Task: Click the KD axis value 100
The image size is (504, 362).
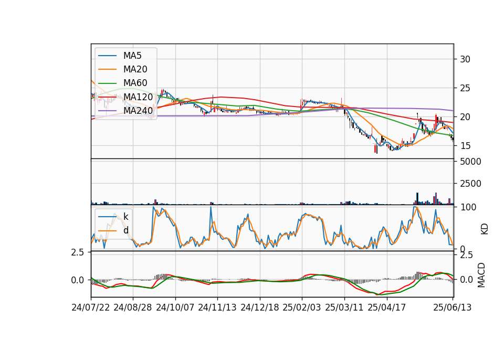Action: pyautogui.click(x=468, y=207)
